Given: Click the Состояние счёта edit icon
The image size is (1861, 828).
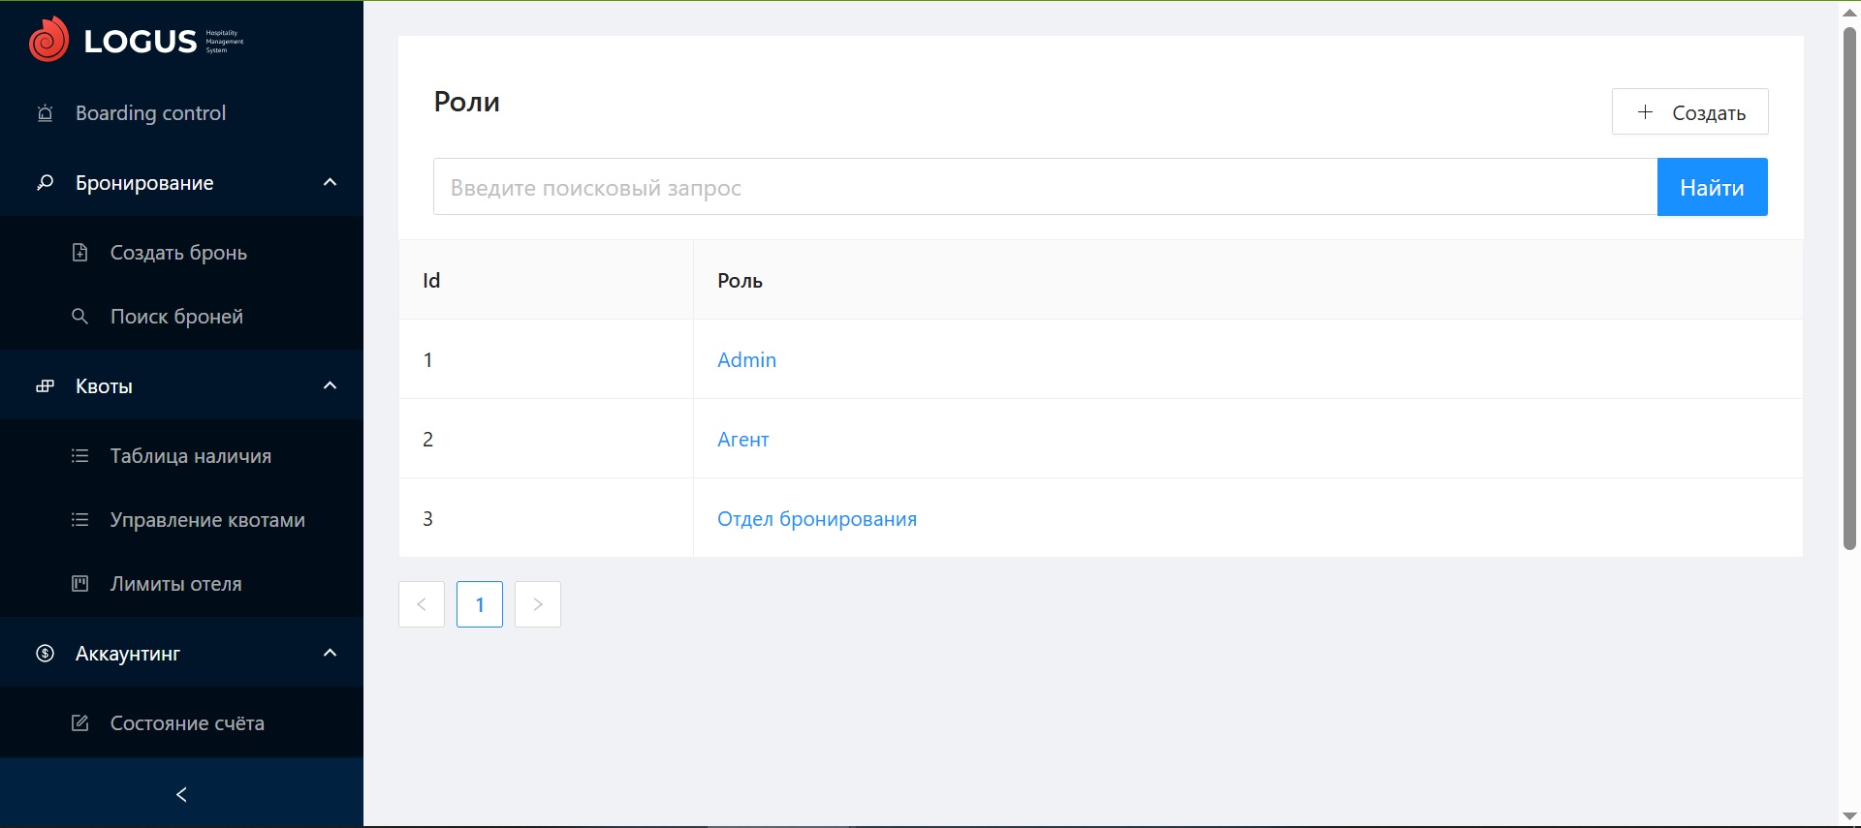Looking at the screenshot, I should 80,723.
